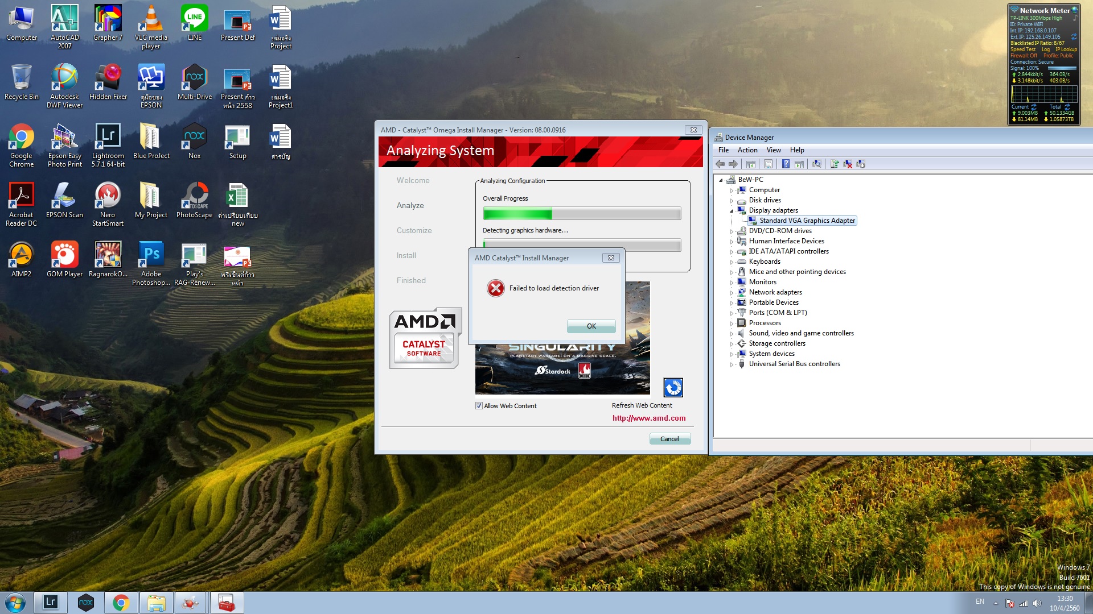
Task: Click Update Driver Software toolbar icon
Action: click(835, 164)
